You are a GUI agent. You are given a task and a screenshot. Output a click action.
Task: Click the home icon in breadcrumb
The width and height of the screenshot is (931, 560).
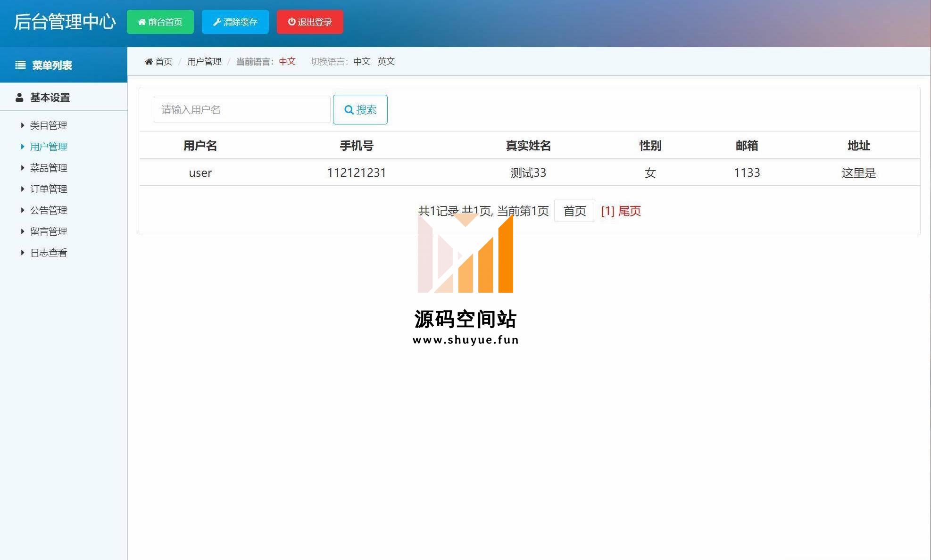[x=149, y=61]
